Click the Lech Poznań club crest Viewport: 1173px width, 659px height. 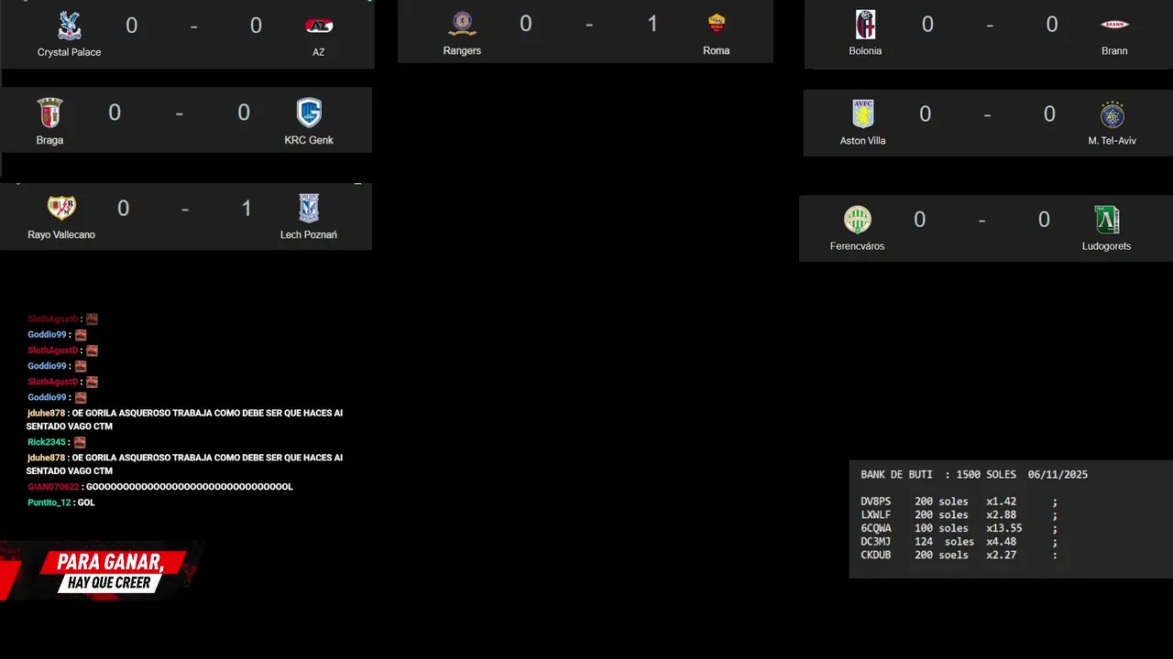click(309, 208)
